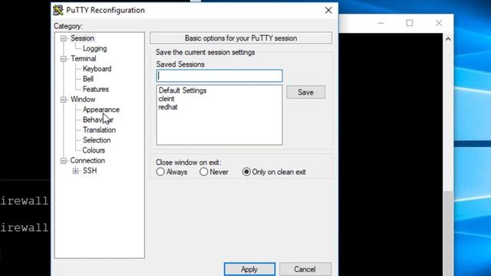491x276 pixels.
Task: Collapse the Session tree node
Action: (x=64, y=38)
